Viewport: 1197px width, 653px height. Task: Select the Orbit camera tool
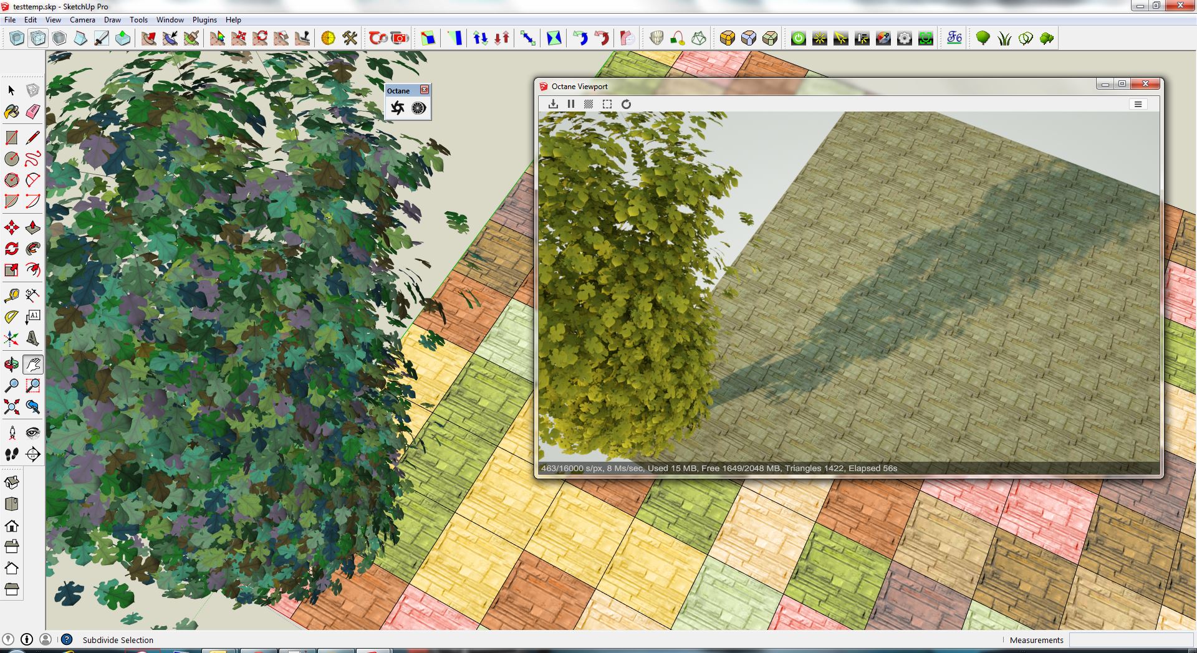(x=11, y=365)
